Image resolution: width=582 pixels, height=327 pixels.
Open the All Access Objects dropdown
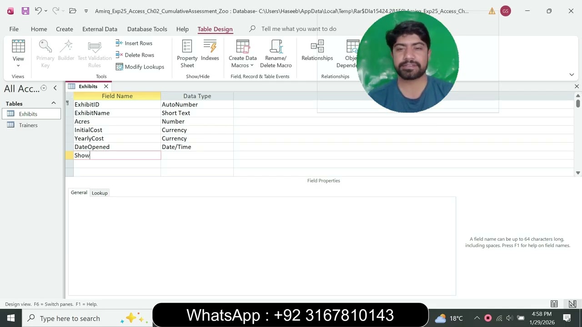(x=44, y=88)
